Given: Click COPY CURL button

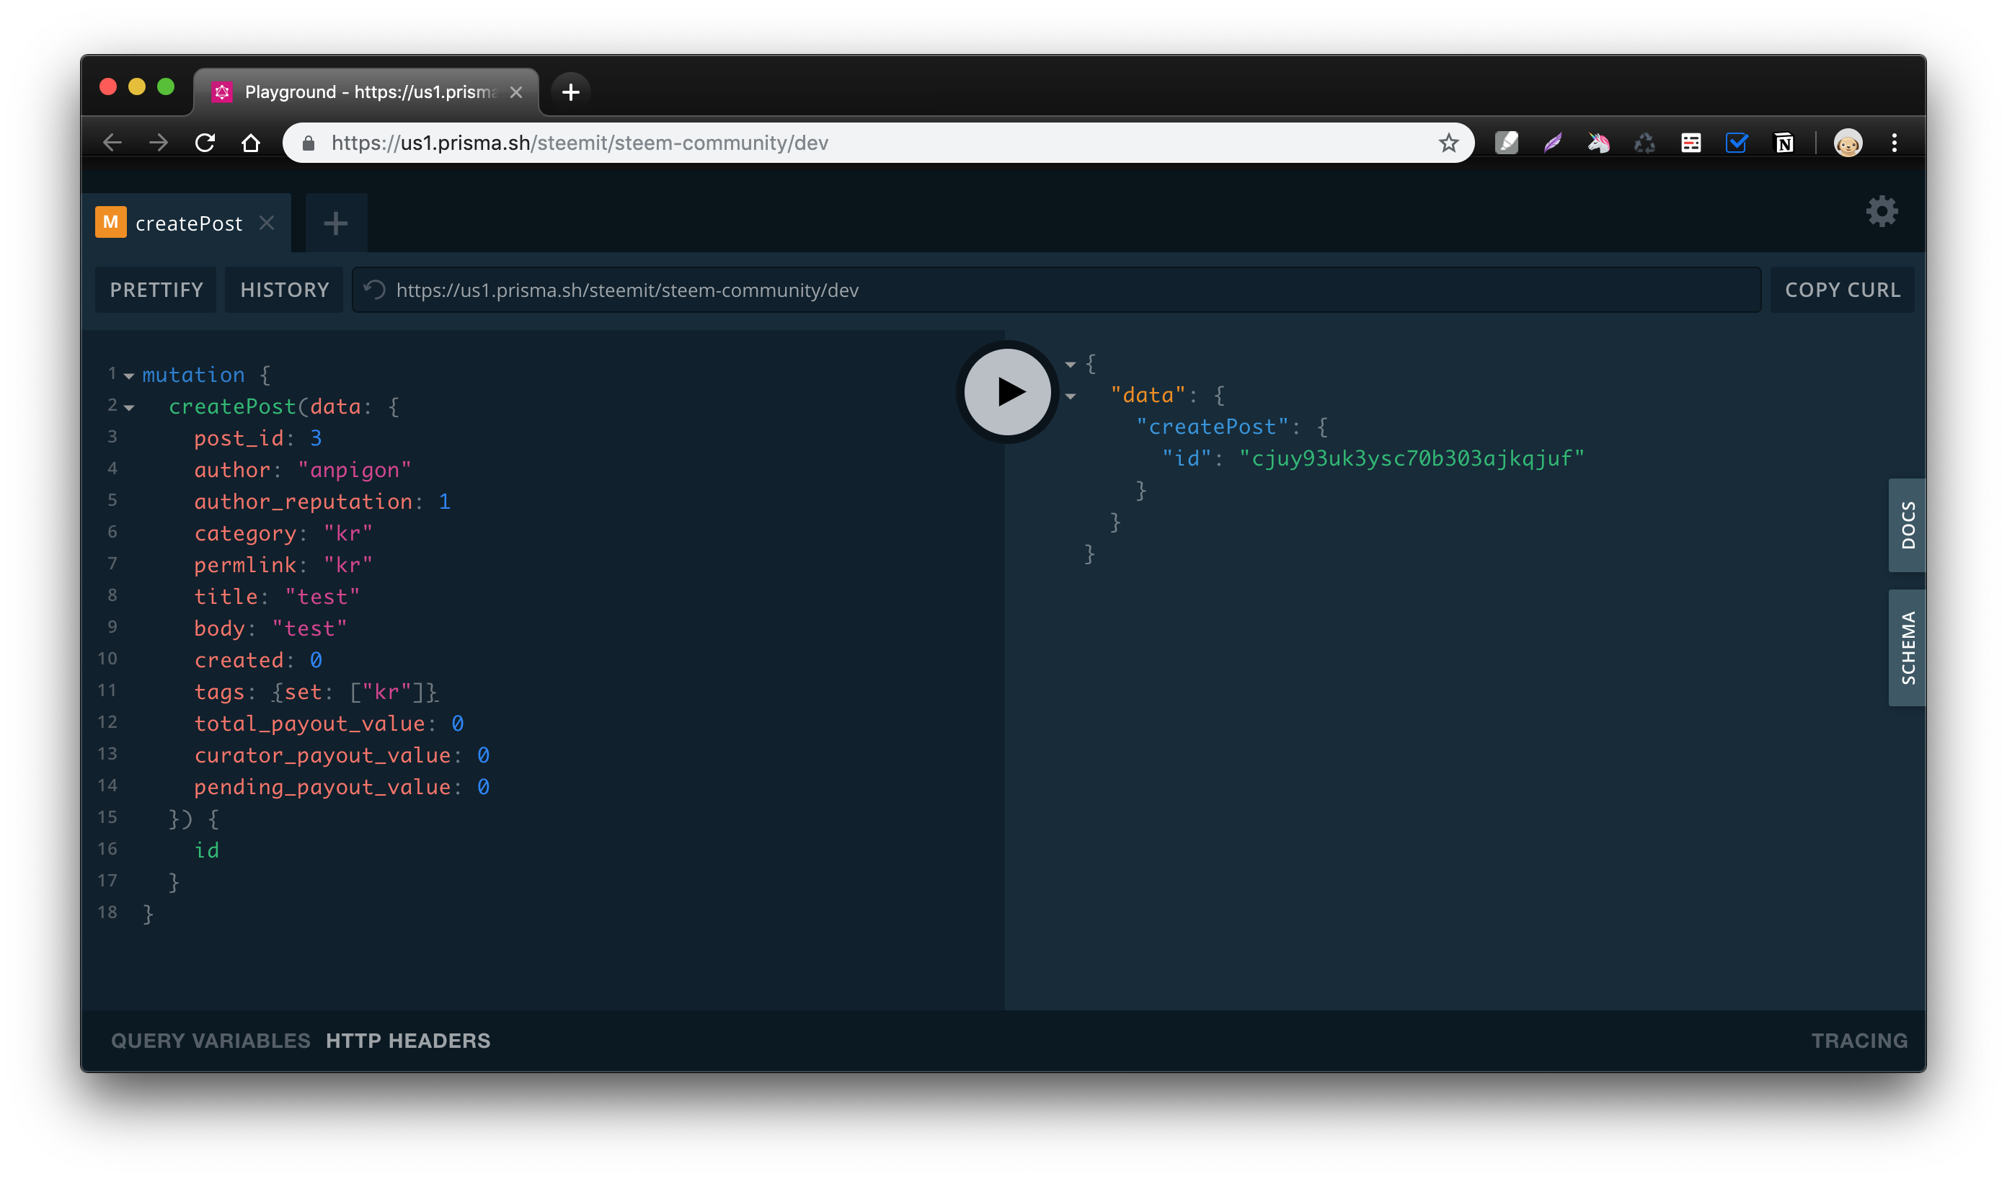Looking at the screenshot, I should pos(1842,290).
